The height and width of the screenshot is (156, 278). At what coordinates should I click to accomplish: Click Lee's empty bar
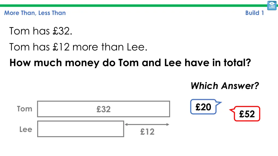pos(80,129)
